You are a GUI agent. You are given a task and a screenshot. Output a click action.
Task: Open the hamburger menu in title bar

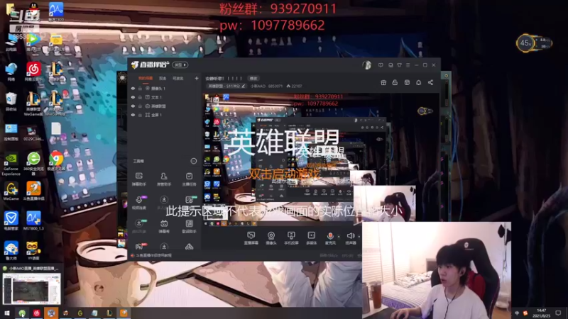click(408, 65)
